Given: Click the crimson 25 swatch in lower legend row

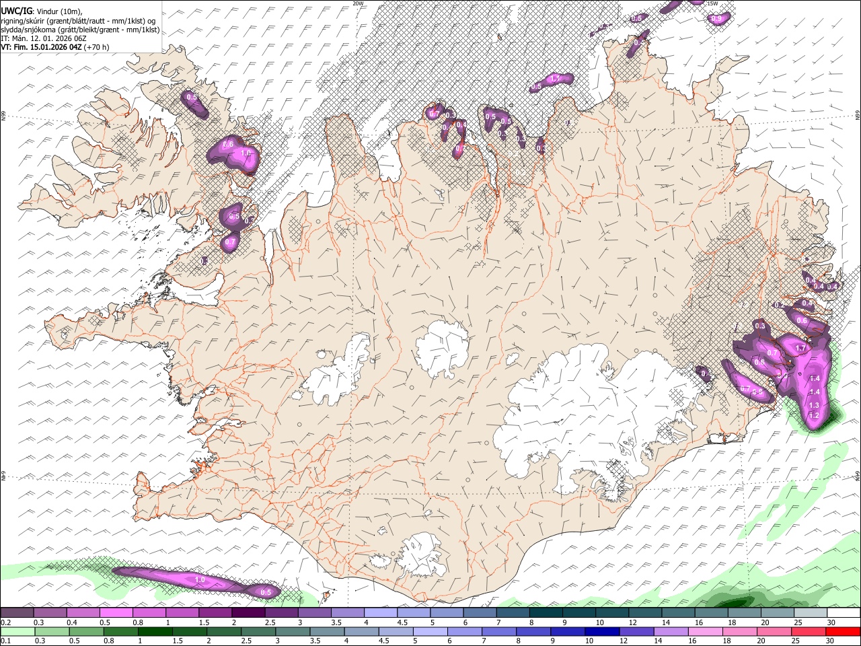Looking at the screenshot, I should 809,631.
